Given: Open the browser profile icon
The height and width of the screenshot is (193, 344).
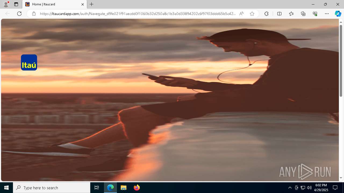Looking at the screenshot, I should click(6, 4).
